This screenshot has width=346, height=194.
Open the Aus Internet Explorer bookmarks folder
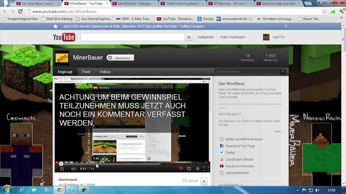tap(94, 19)
